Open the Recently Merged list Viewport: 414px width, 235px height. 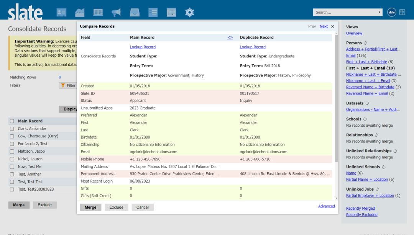(360, 208)
